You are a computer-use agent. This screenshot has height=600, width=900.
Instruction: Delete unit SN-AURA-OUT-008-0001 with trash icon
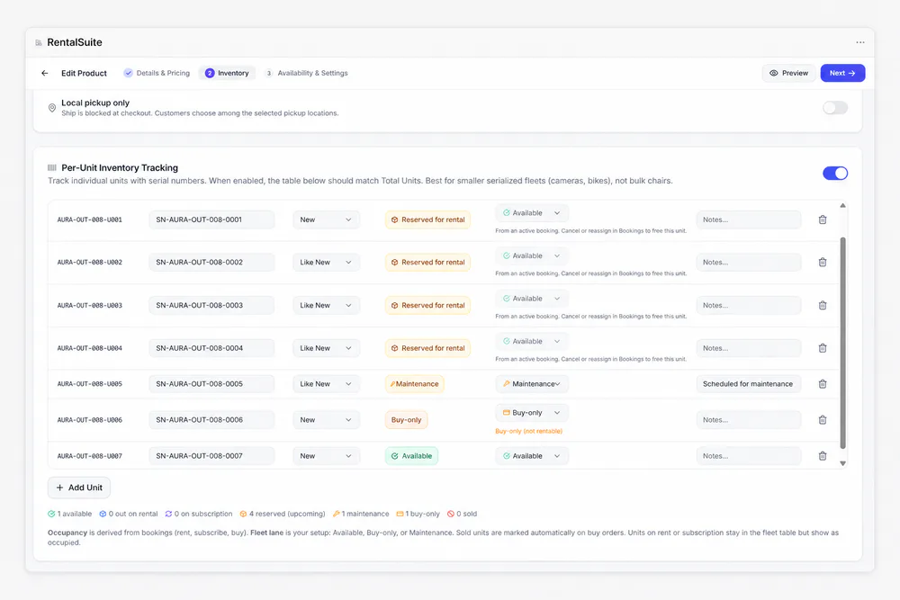tap(822, 219)
